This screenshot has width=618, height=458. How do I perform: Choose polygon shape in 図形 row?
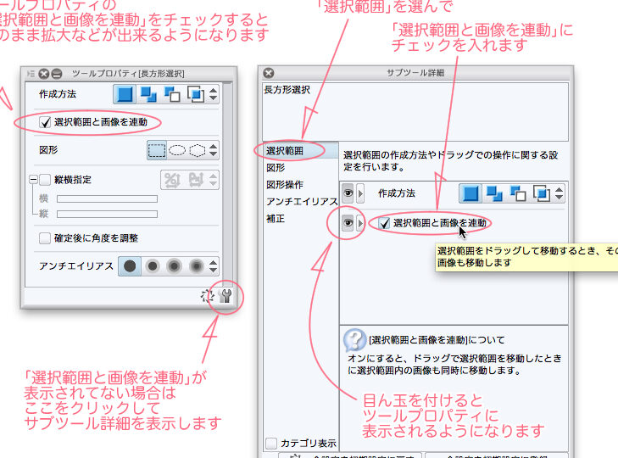tap(197, 150)
